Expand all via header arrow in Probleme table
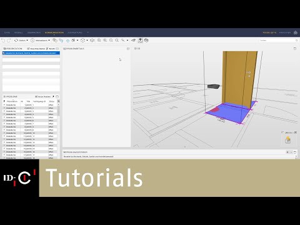 tap(4, 101)
